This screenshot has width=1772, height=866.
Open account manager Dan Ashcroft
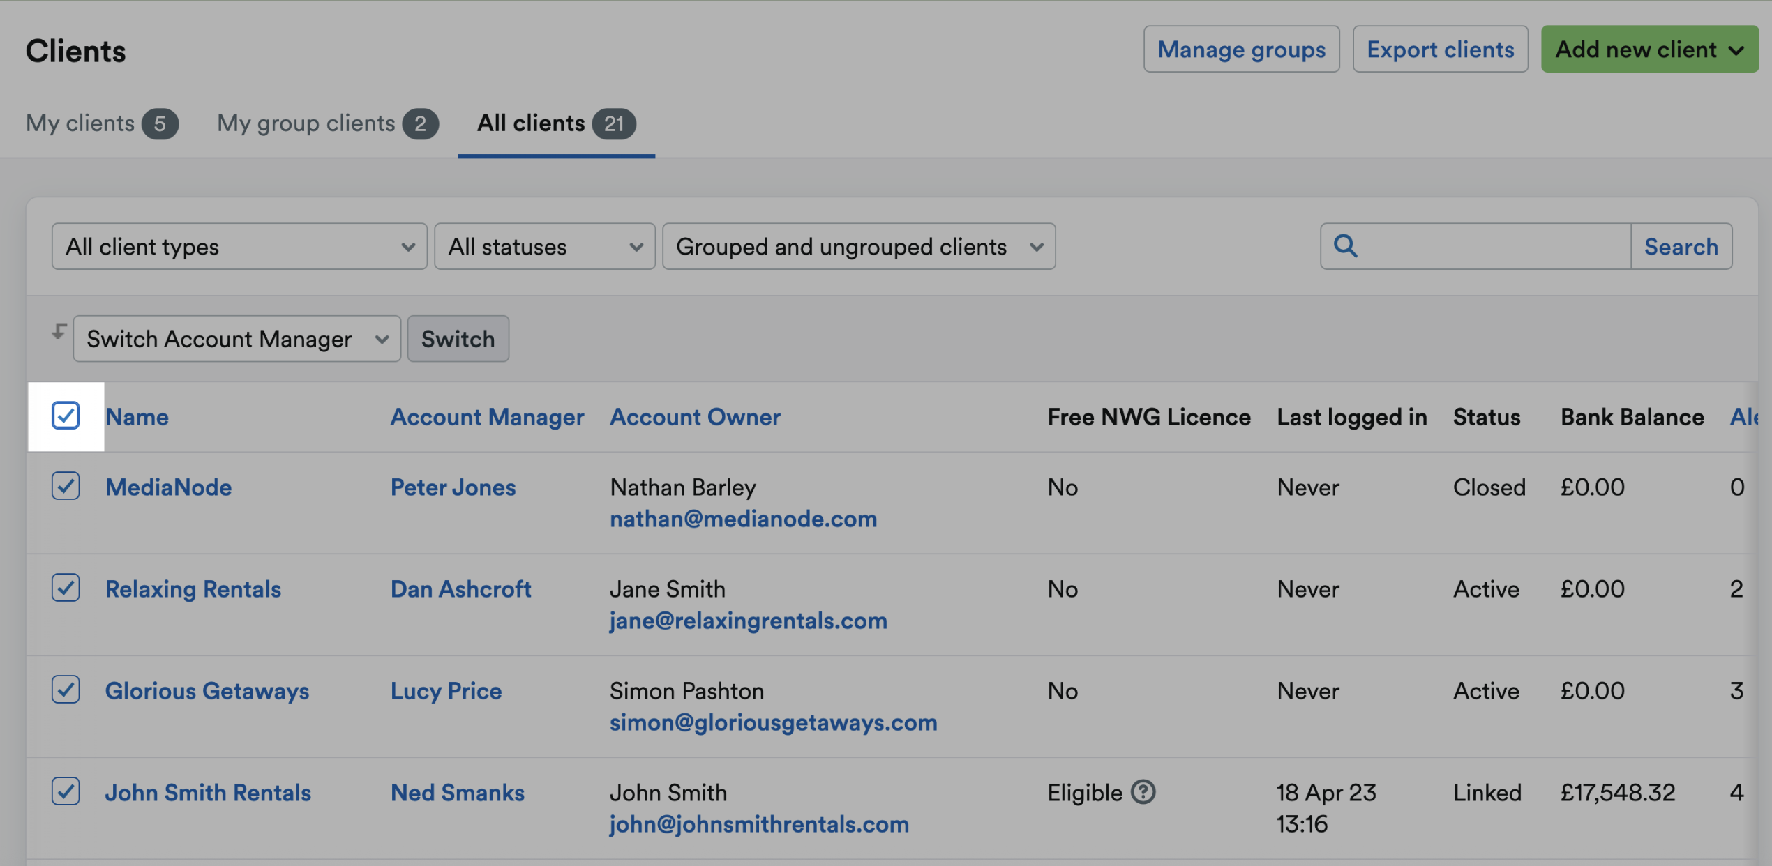click(460, 589)
